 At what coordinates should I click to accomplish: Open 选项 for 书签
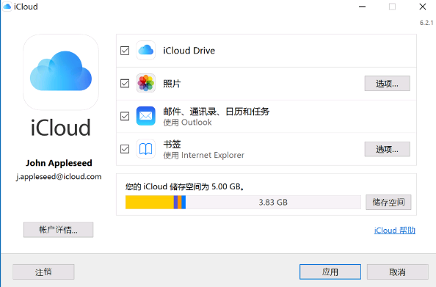387,149
